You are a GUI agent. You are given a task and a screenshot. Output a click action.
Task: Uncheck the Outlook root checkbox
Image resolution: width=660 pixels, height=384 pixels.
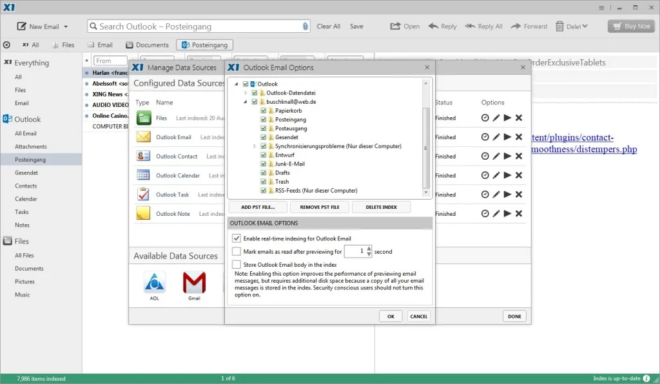[246, 84]
